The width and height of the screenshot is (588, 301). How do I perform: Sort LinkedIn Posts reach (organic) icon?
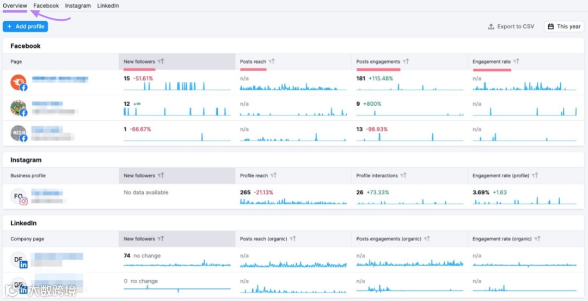(x=293, y=239)
